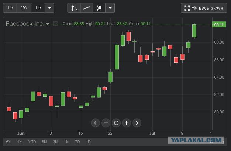Click the 22 date axis label

click(x=110, y=133)
